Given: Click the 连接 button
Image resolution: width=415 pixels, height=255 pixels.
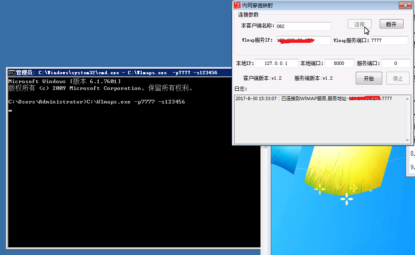Looking at the screenshot, I should coord(359,24).
